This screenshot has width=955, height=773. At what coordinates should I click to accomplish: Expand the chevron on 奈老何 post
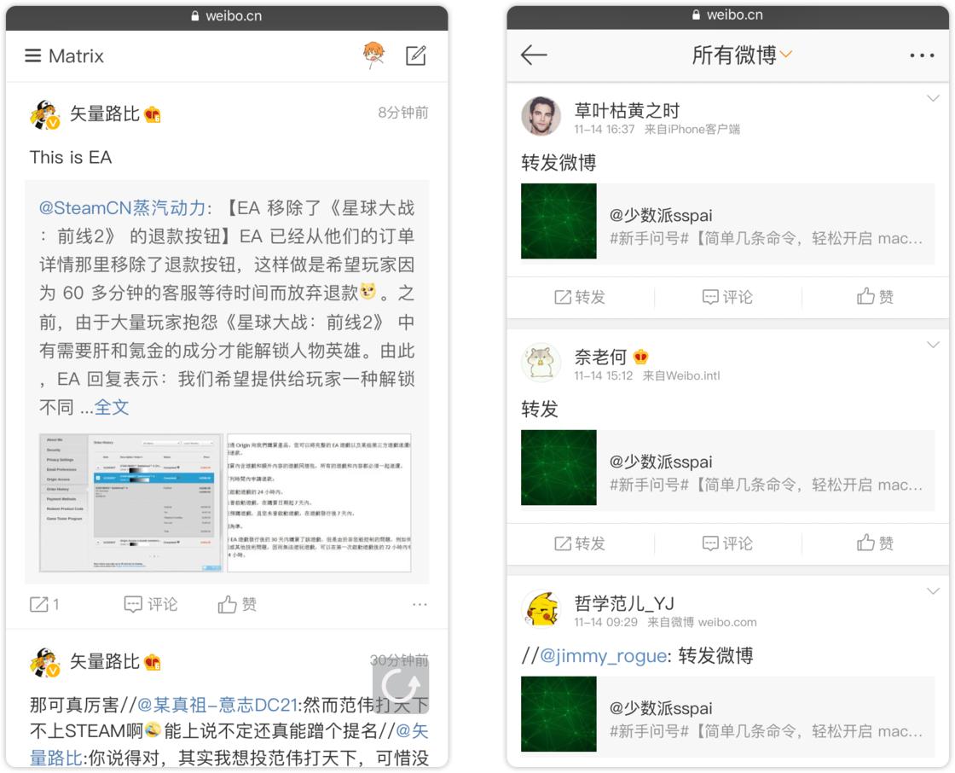pos(933,345)
